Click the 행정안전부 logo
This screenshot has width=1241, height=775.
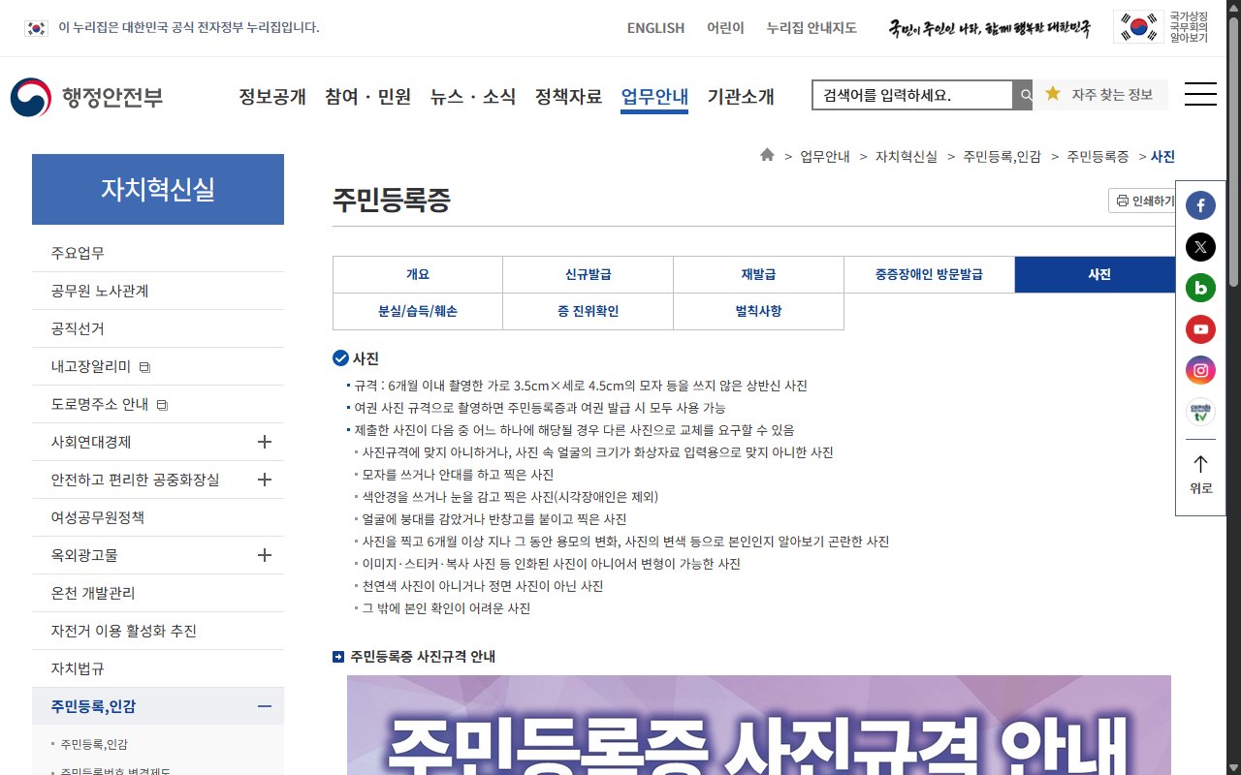pos(86,97)
